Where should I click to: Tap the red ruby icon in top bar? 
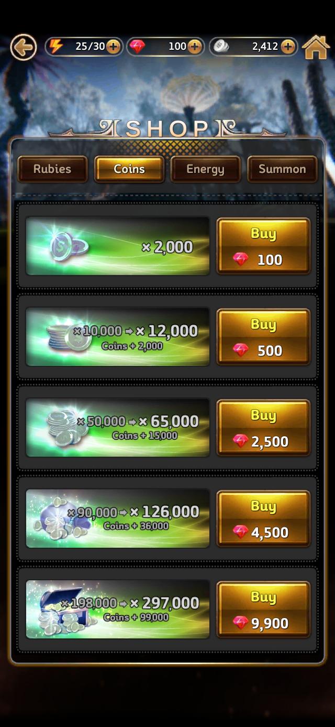tap(138, 47)
